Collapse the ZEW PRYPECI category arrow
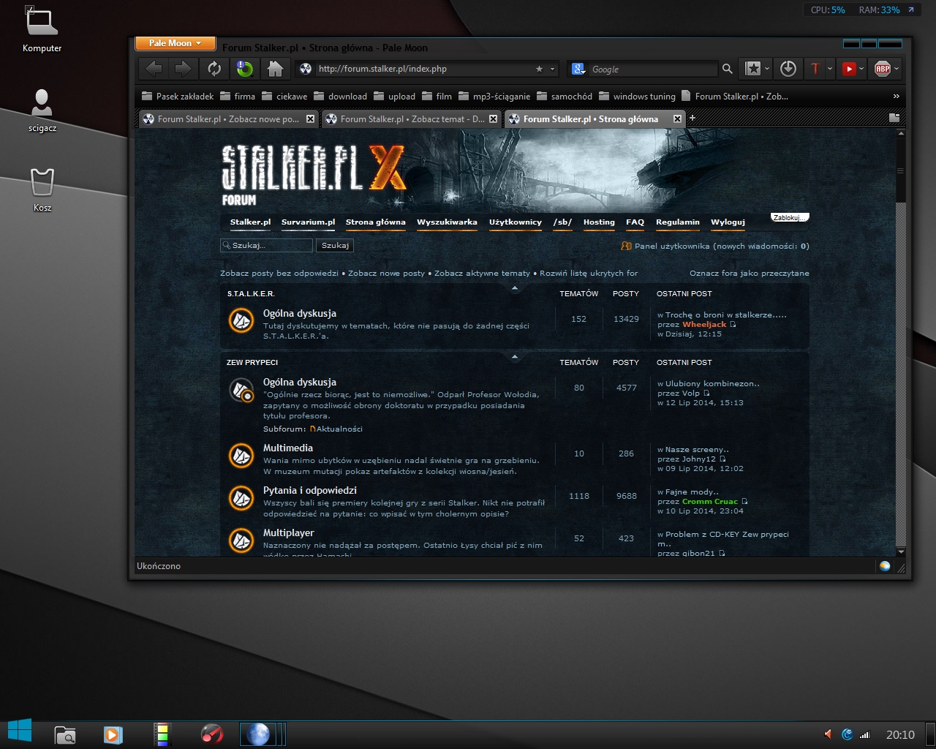The image size is (936, 749). click(x=515, y=357)
